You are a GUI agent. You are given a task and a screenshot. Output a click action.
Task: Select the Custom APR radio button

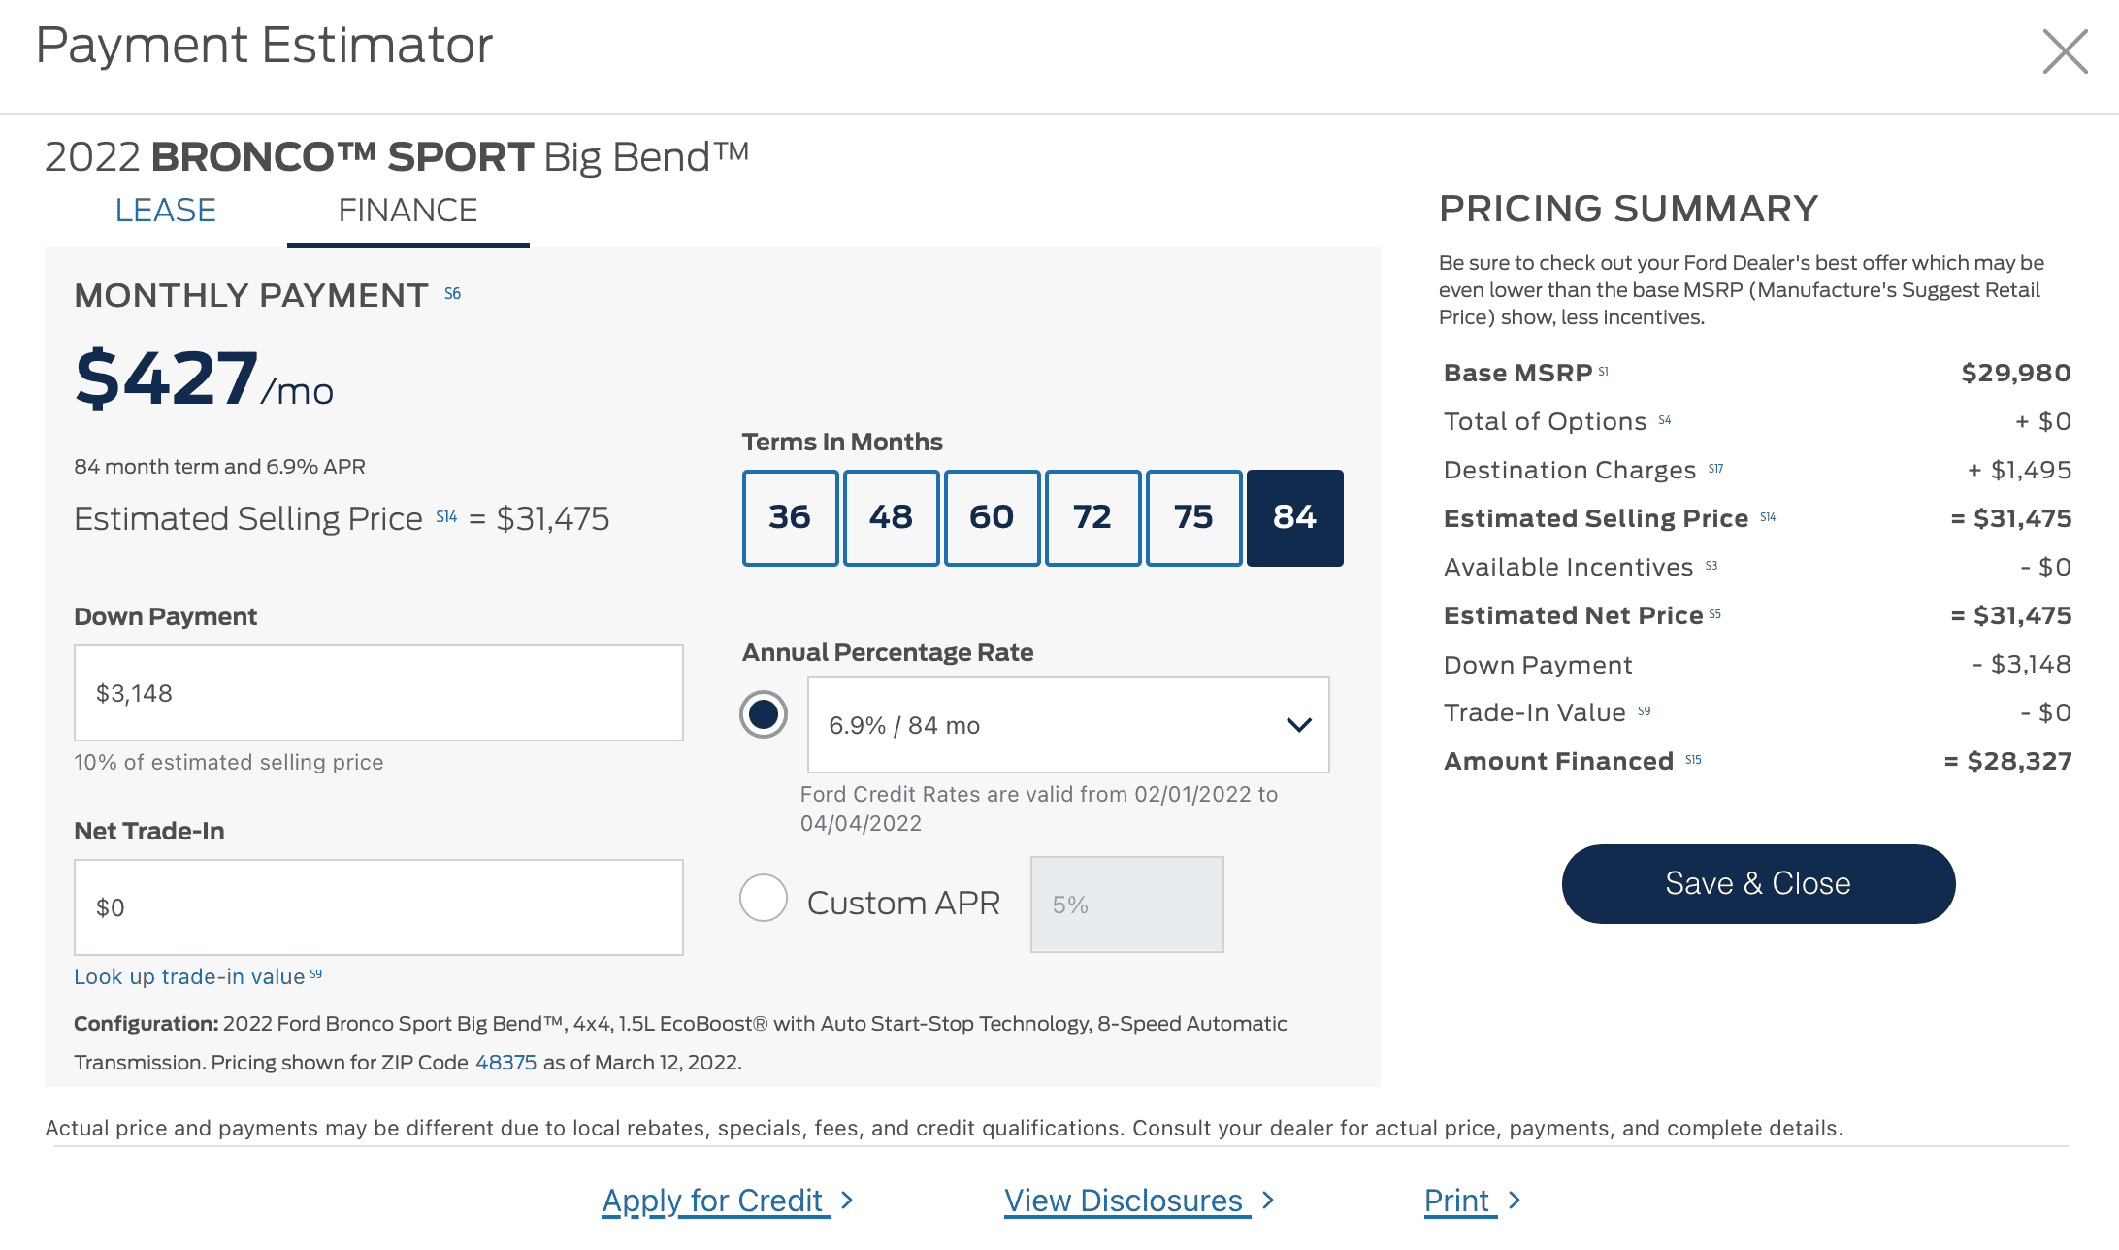(x=764, y=899)
